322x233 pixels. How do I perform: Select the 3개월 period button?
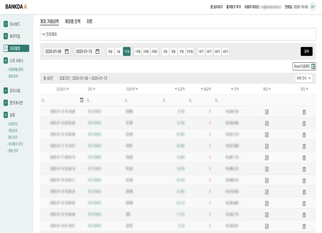click(154, 51)
